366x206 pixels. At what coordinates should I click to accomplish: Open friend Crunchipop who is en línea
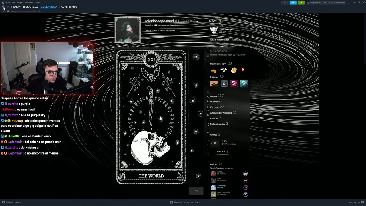229,187
